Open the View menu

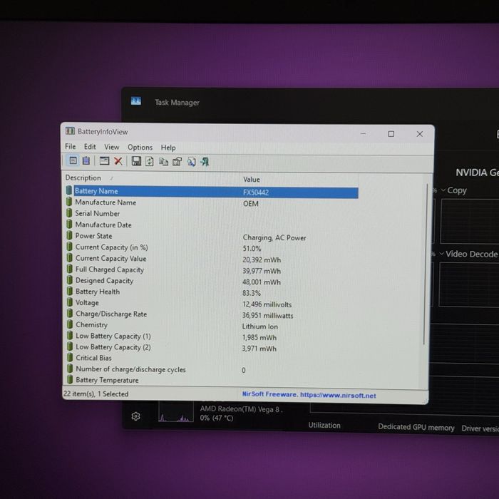point(112,147)
